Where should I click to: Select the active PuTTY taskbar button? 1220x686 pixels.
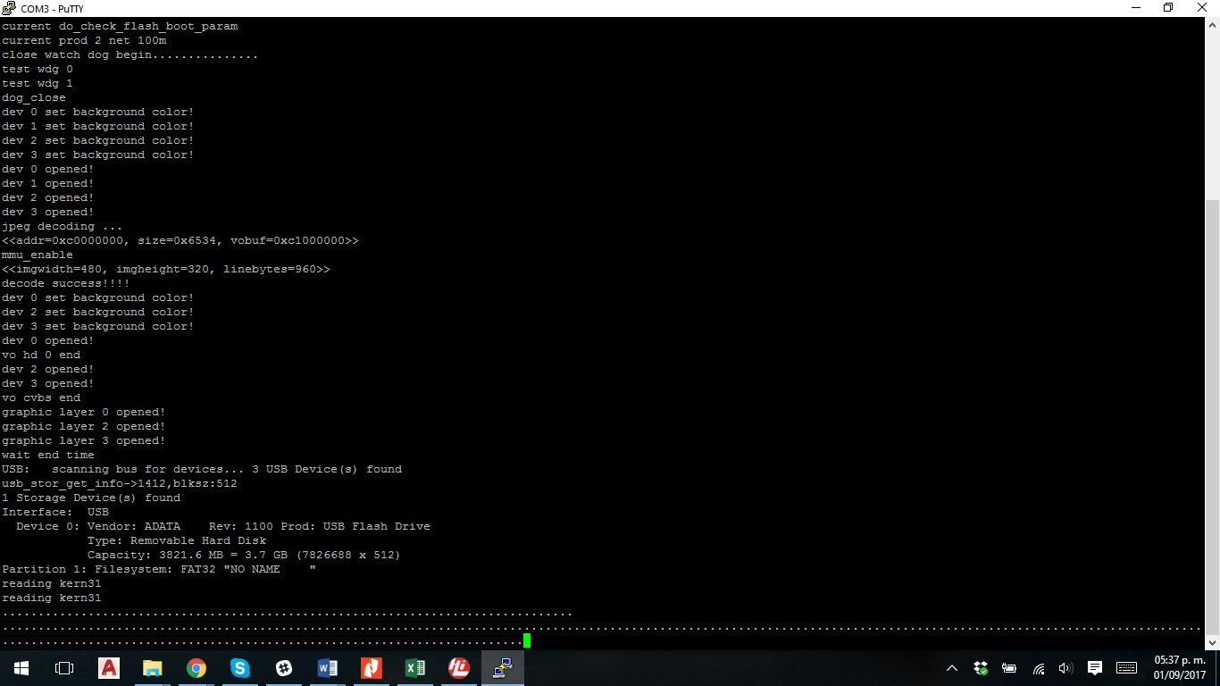tap(503, 668)
